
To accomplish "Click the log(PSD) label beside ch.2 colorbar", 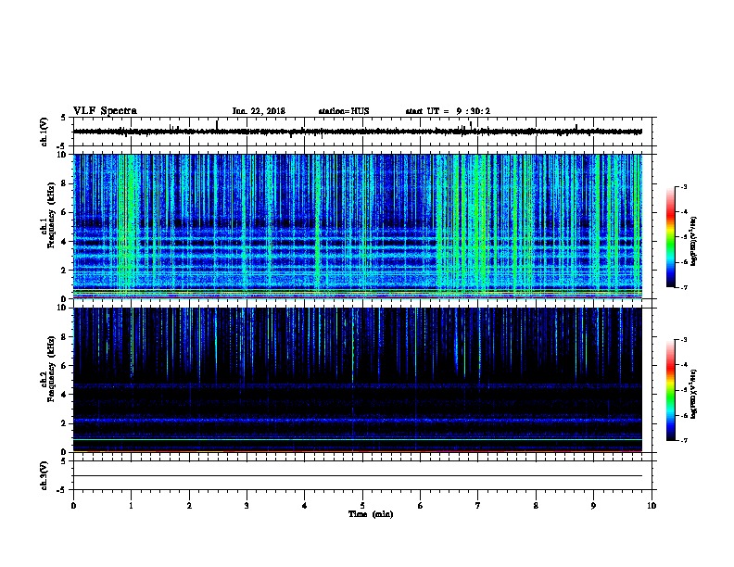I will coord(693,394).
